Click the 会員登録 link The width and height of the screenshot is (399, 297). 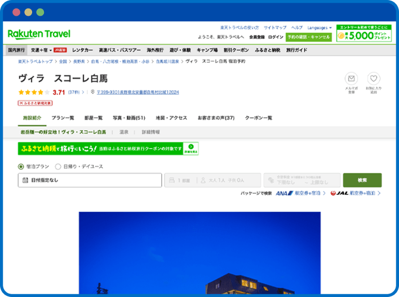pos(257,37)
